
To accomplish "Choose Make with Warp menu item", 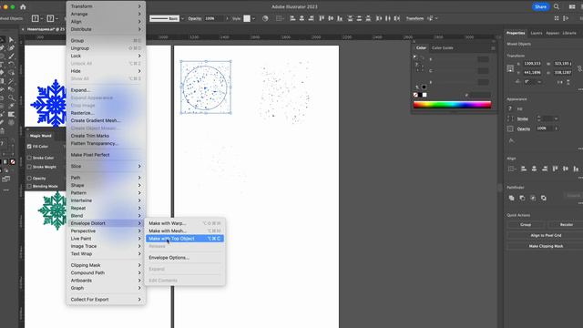I will click(x=185, y=223).
